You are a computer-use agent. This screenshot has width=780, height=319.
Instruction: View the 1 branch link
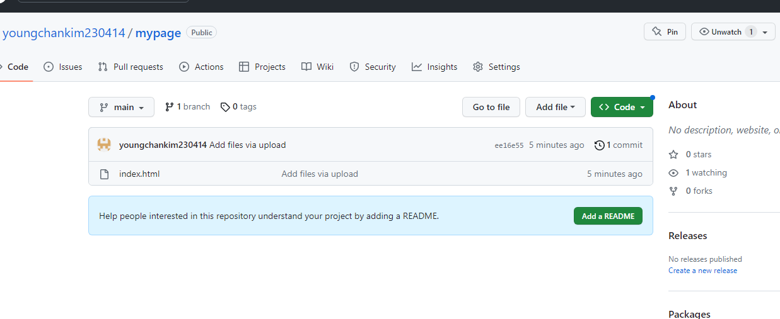[187, 107]
